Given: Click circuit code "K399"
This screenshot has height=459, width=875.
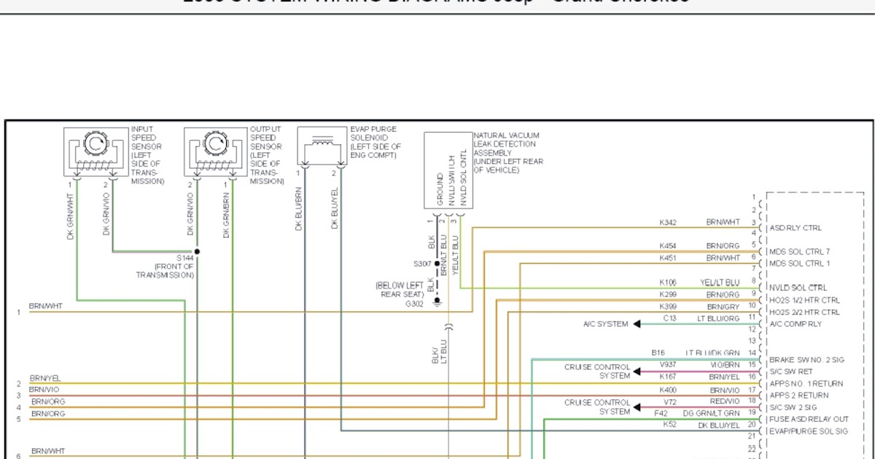Looking at the screenshot, I should (x=669, y=307).
